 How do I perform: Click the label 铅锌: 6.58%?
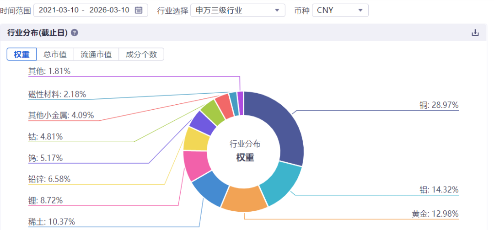[x=49, y=179]
